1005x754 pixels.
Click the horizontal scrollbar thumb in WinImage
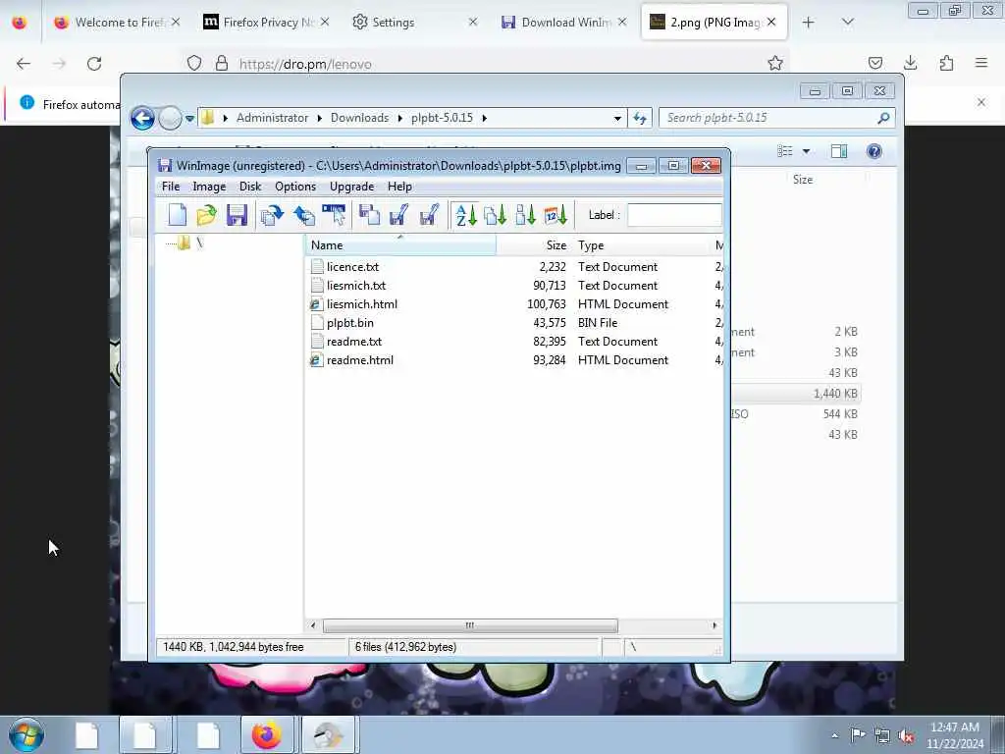pos(470,625)
